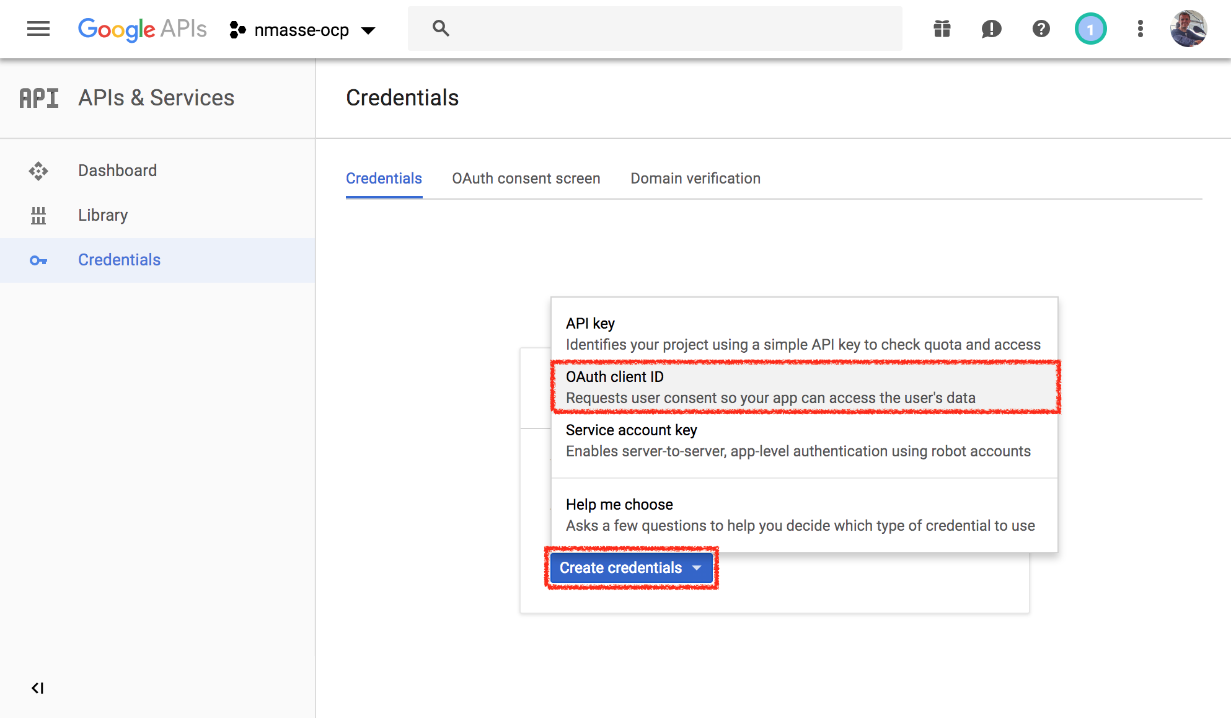Open the help question mark icon
The height and width of the screenshot is (718, 1231).
pos(1041,29)
